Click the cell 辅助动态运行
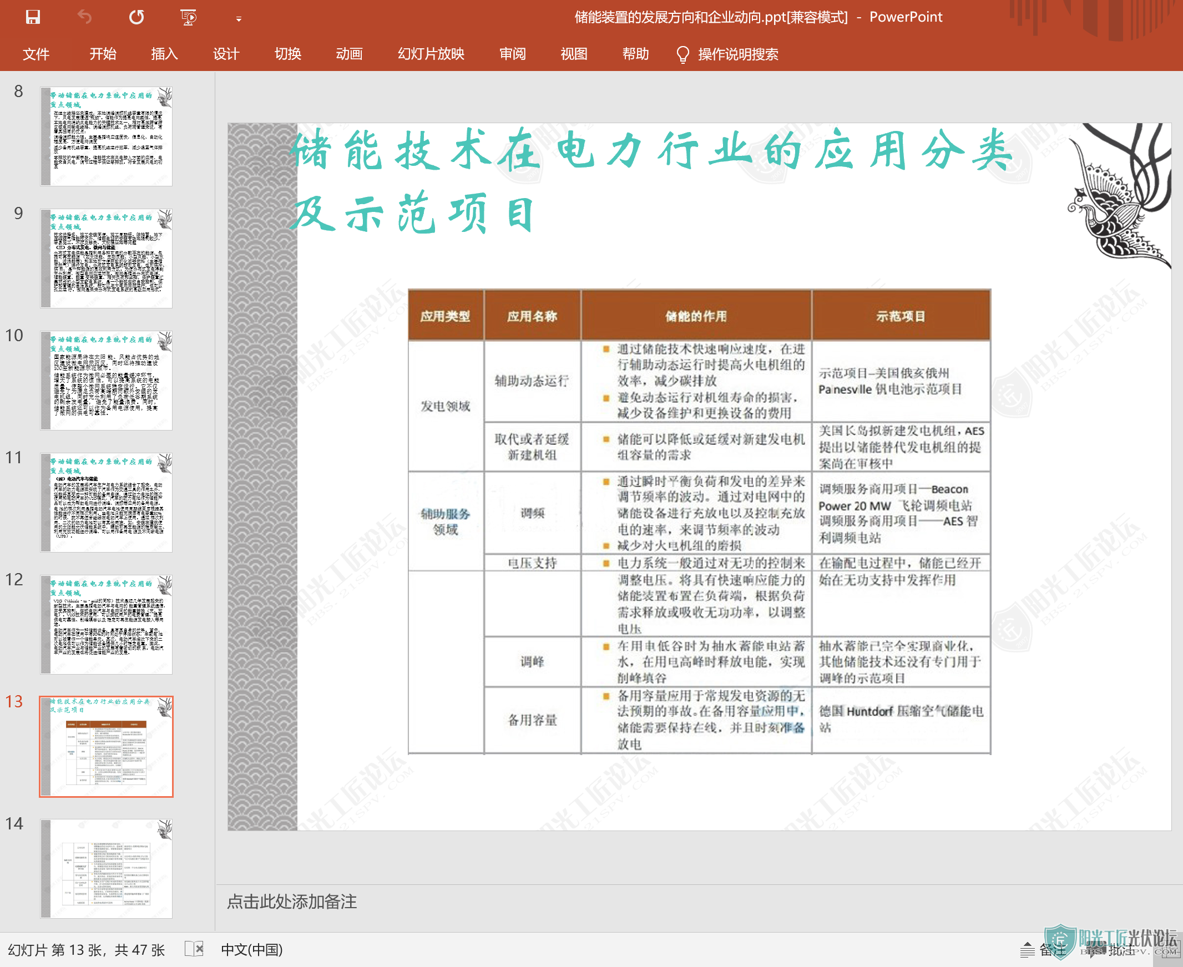 [532, 381]
